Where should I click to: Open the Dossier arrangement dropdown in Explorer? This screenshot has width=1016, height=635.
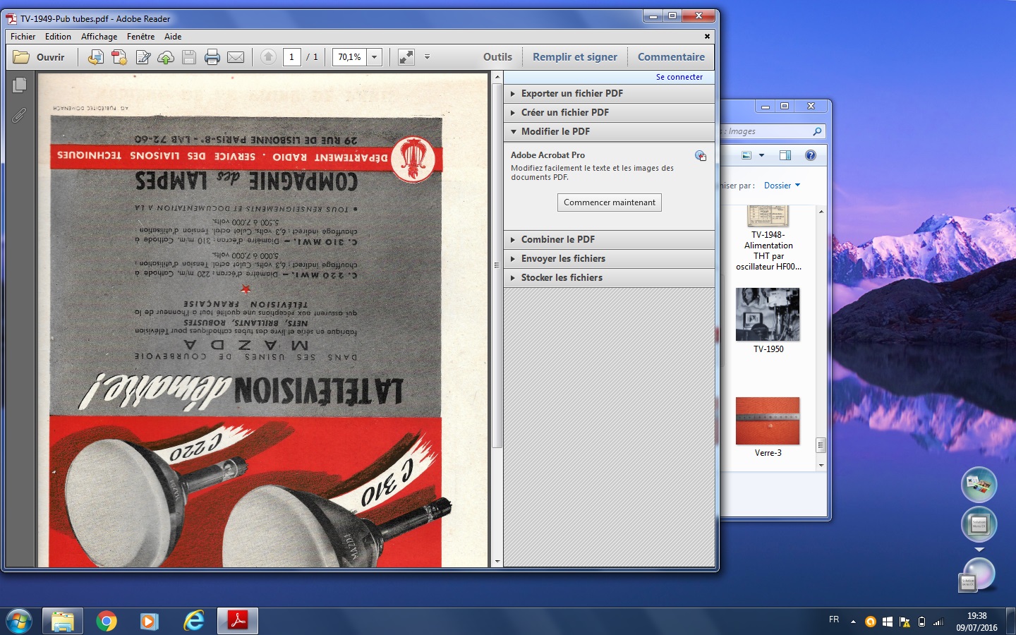[782, 186]
